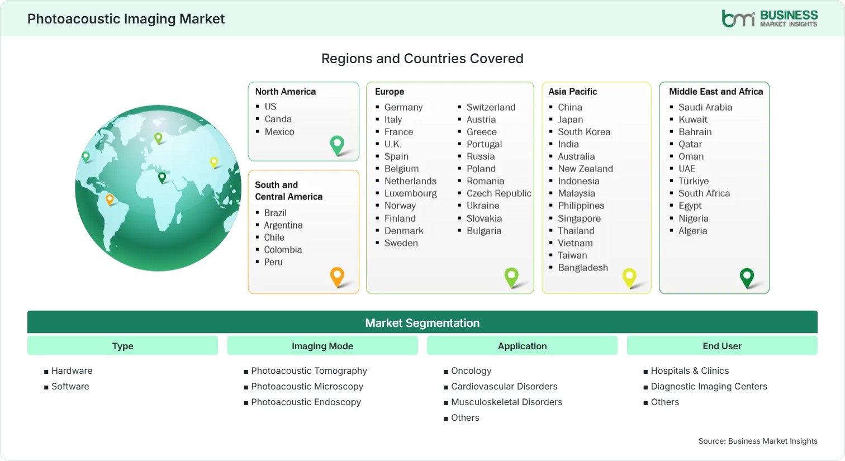Screen dimensions: 845x461
Task: Click Photoacoustic Tomography under Imaging Mode
Action: (x=309, y=371)
